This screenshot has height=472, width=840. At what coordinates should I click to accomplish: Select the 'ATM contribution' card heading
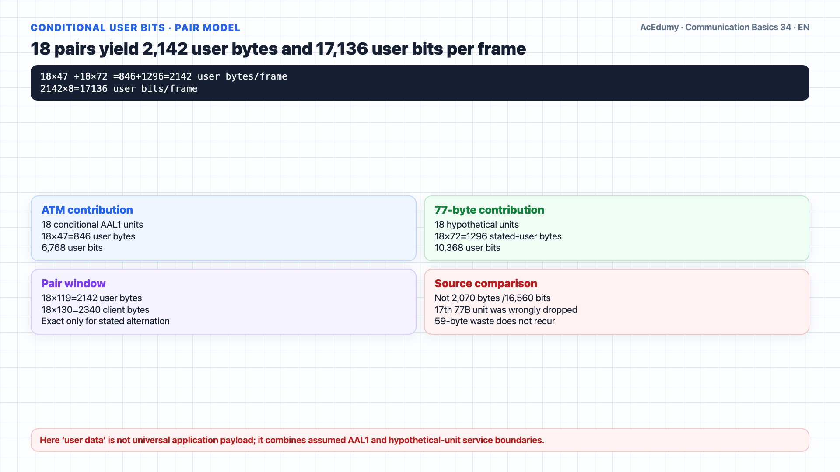pos(87,210)
